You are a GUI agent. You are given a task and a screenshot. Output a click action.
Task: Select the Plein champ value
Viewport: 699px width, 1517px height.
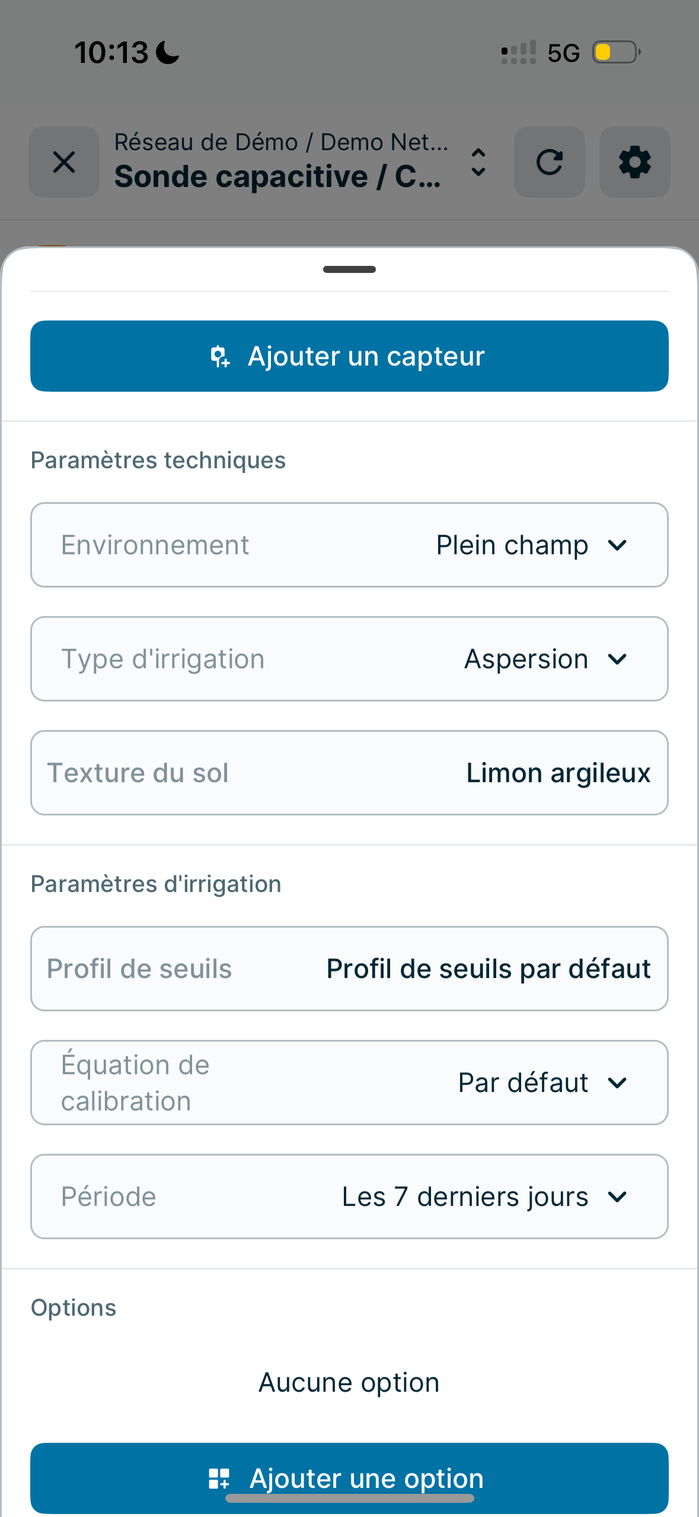coord(512,545)
